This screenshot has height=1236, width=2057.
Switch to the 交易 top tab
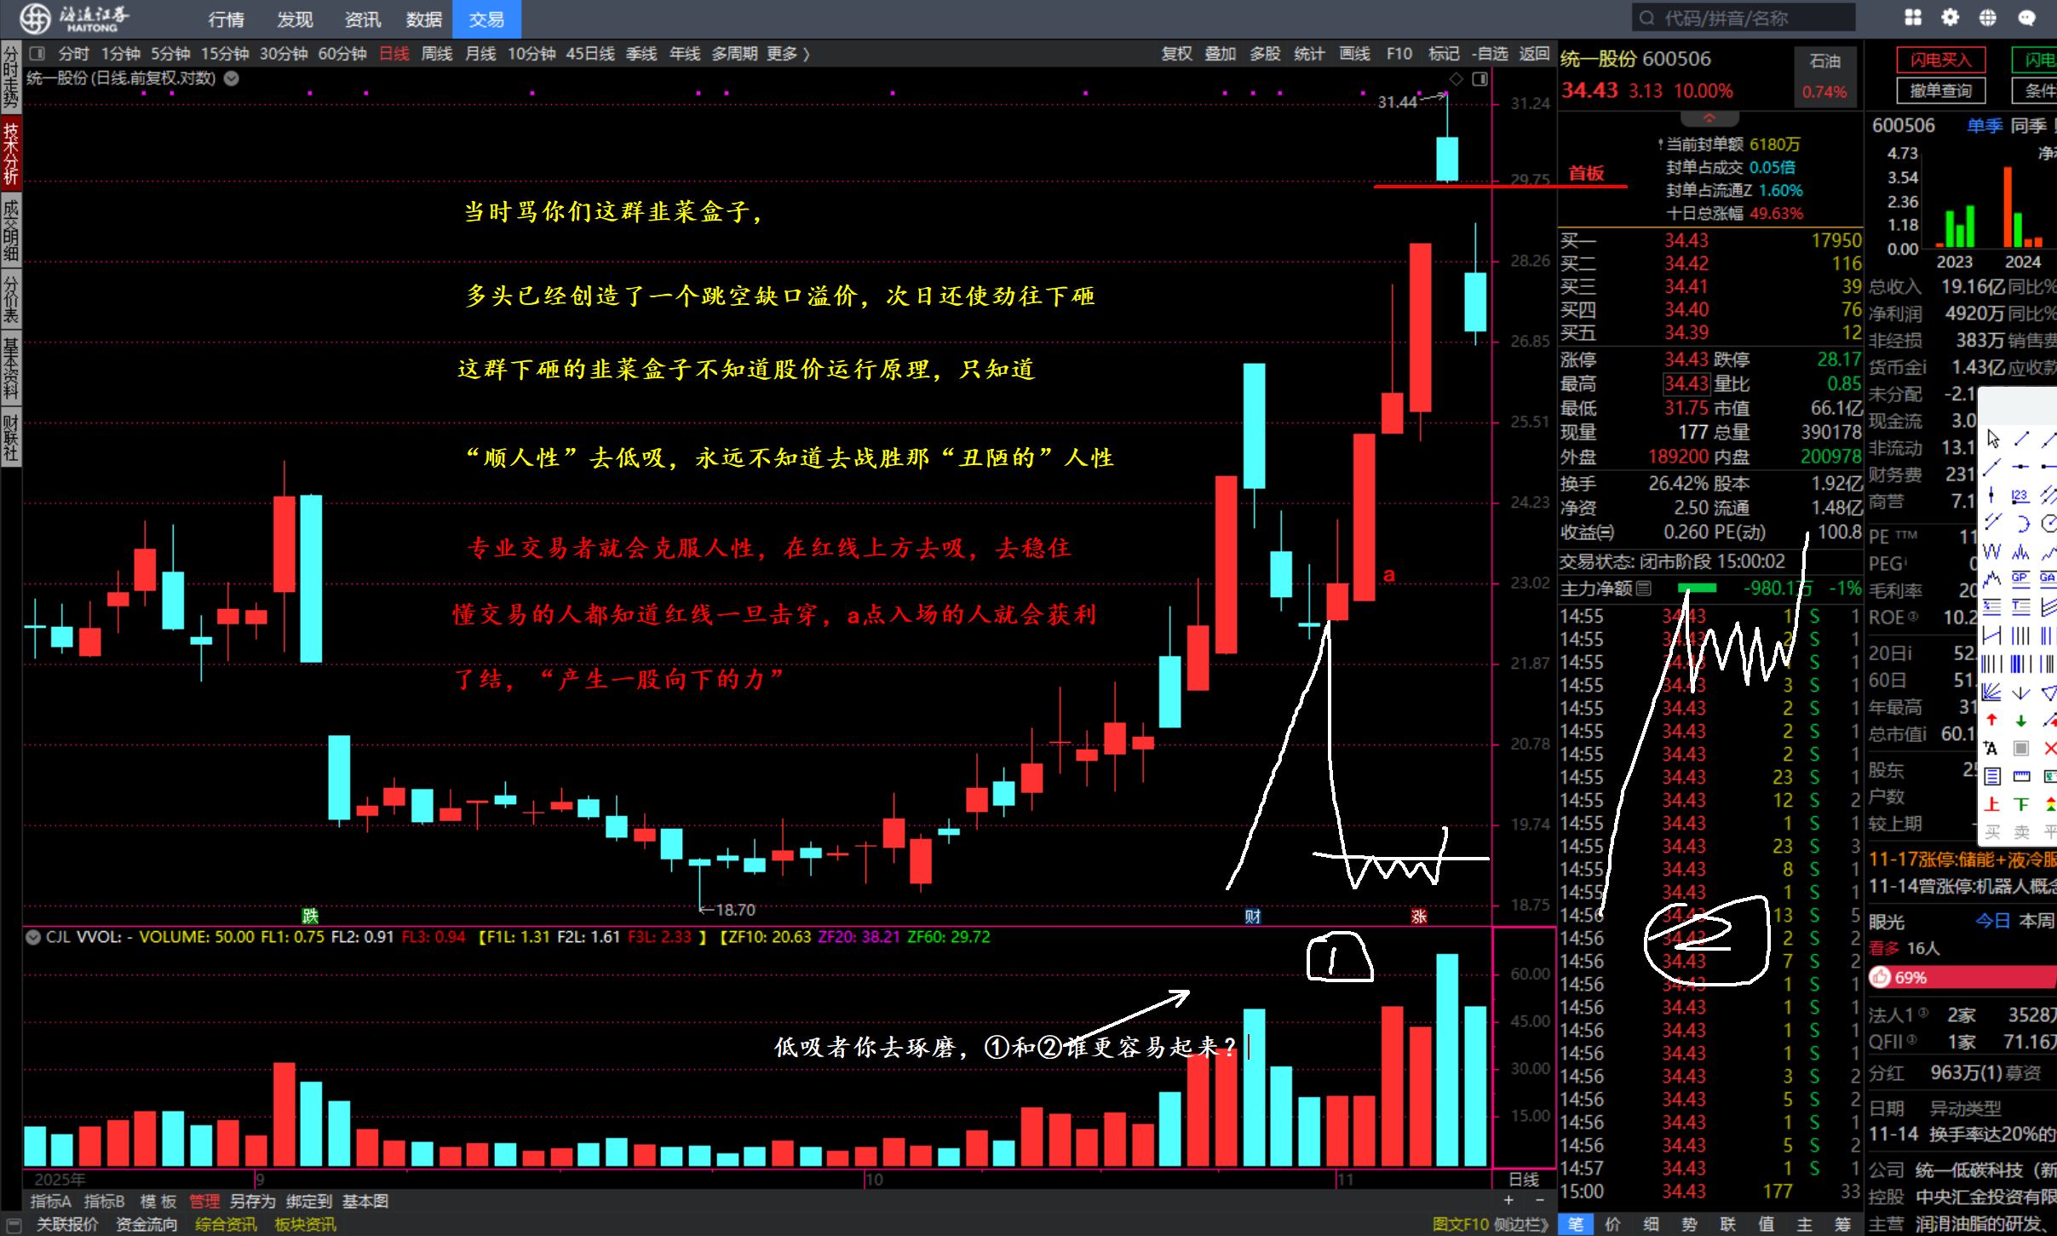pos(486,19)
